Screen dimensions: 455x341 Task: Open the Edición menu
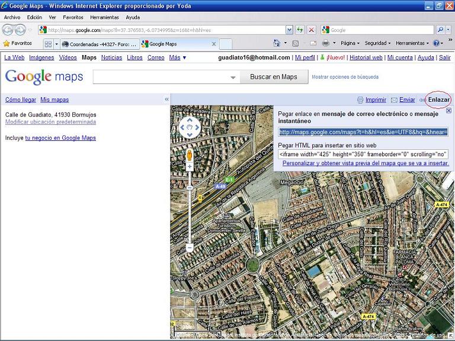(34, 17)
